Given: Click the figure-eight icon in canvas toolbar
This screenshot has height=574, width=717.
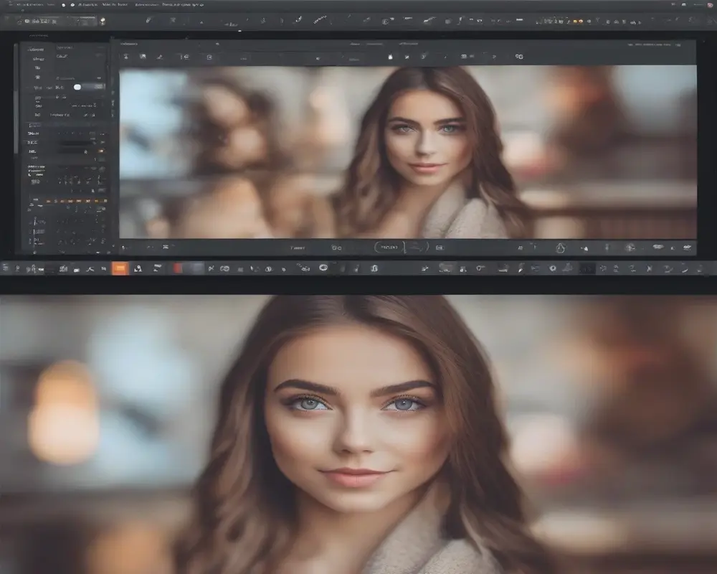Looking at the screenshot, I should click(x=519, y=56).
